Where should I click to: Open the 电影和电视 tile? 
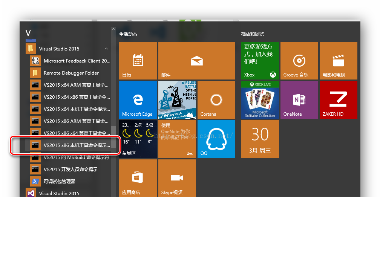click(339, 61)
